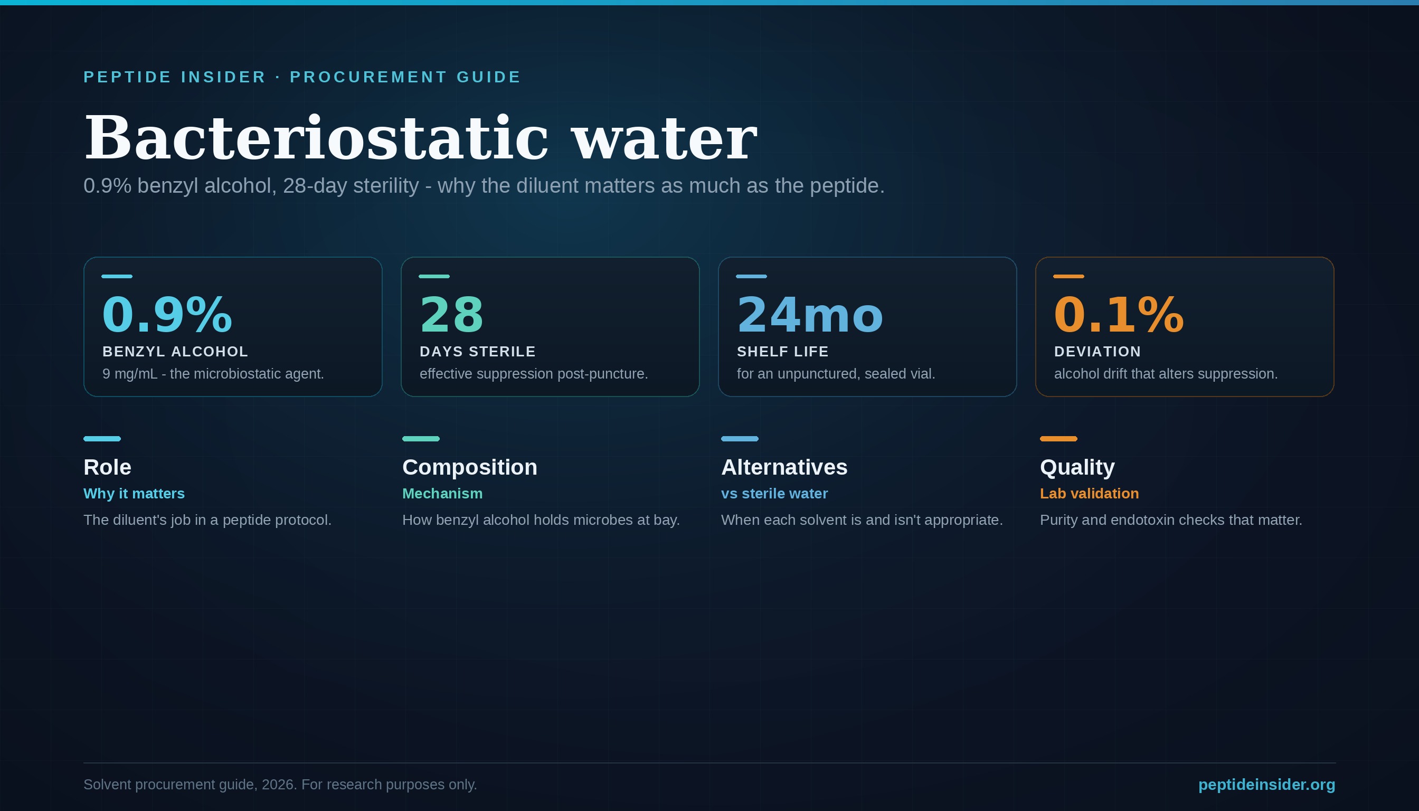Screen dimensions: 1419x811
Task: Select Purity and endotoxin checks text
Action: tap(1170, 520)
